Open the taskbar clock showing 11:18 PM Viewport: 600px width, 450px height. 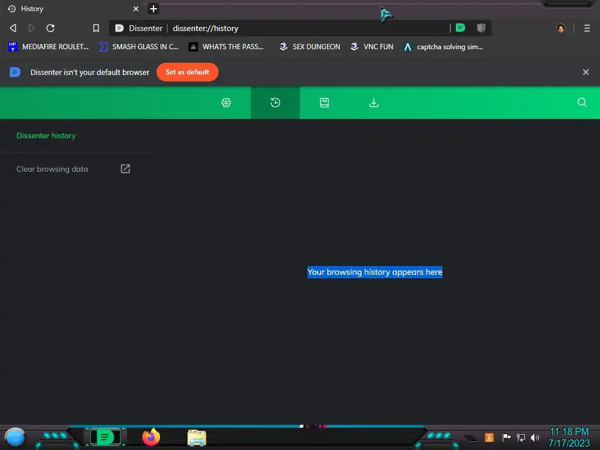coord(569,437)
